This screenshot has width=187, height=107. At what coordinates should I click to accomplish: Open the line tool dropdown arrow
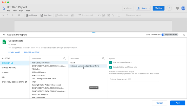[x=116, y=15]
